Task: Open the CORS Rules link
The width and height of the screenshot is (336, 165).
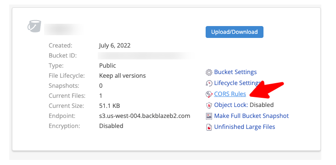Action: (x=230, y=94)
